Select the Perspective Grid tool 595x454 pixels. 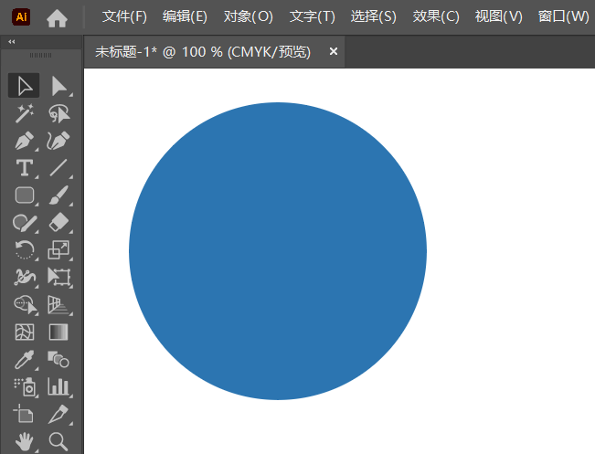[58, 304]
